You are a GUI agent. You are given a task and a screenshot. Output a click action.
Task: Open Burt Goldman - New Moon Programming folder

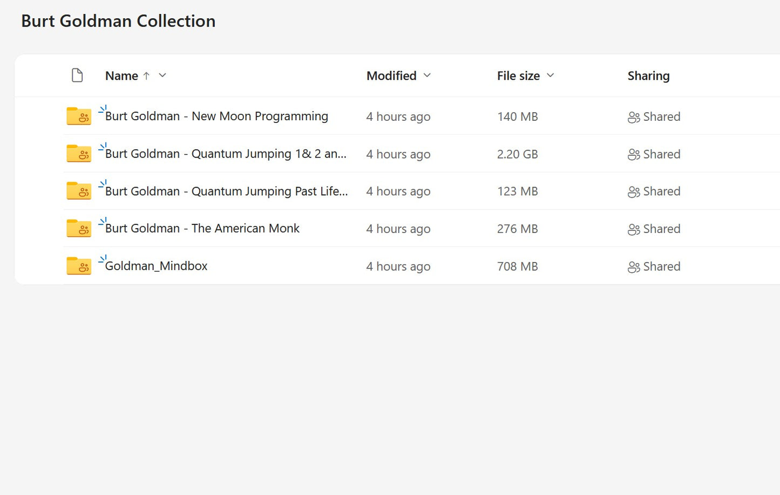[216, 116]
